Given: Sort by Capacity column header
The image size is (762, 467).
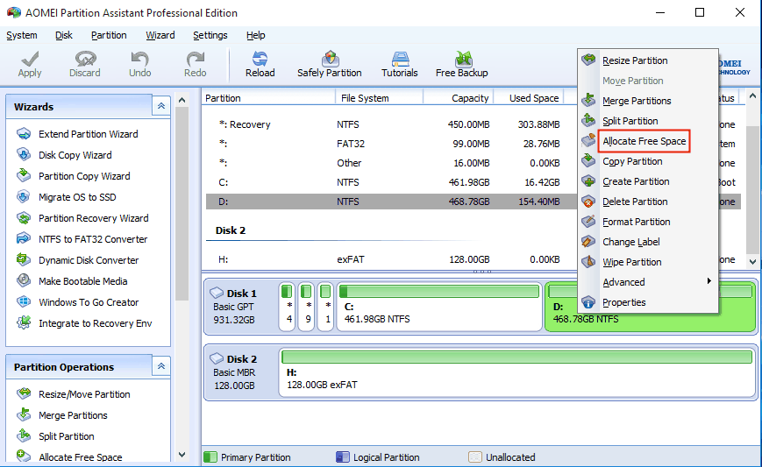Looking at the screenshot, I should [x=459, y=98].
